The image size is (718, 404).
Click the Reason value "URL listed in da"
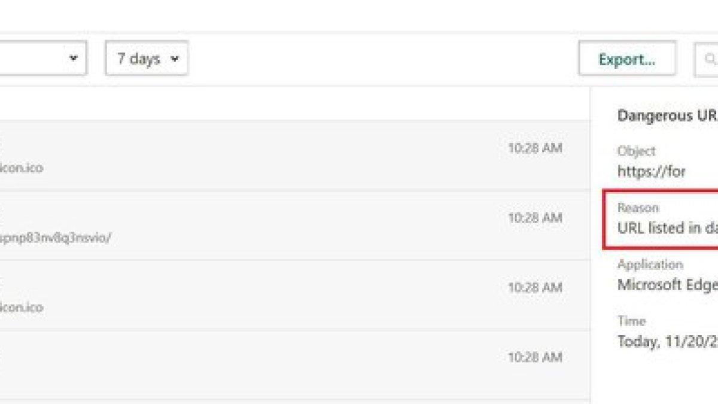pos(667,228)
